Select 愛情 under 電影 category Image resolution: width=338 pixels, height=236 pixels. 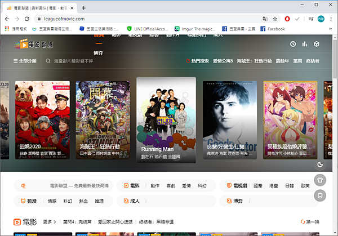coord(186,185)
